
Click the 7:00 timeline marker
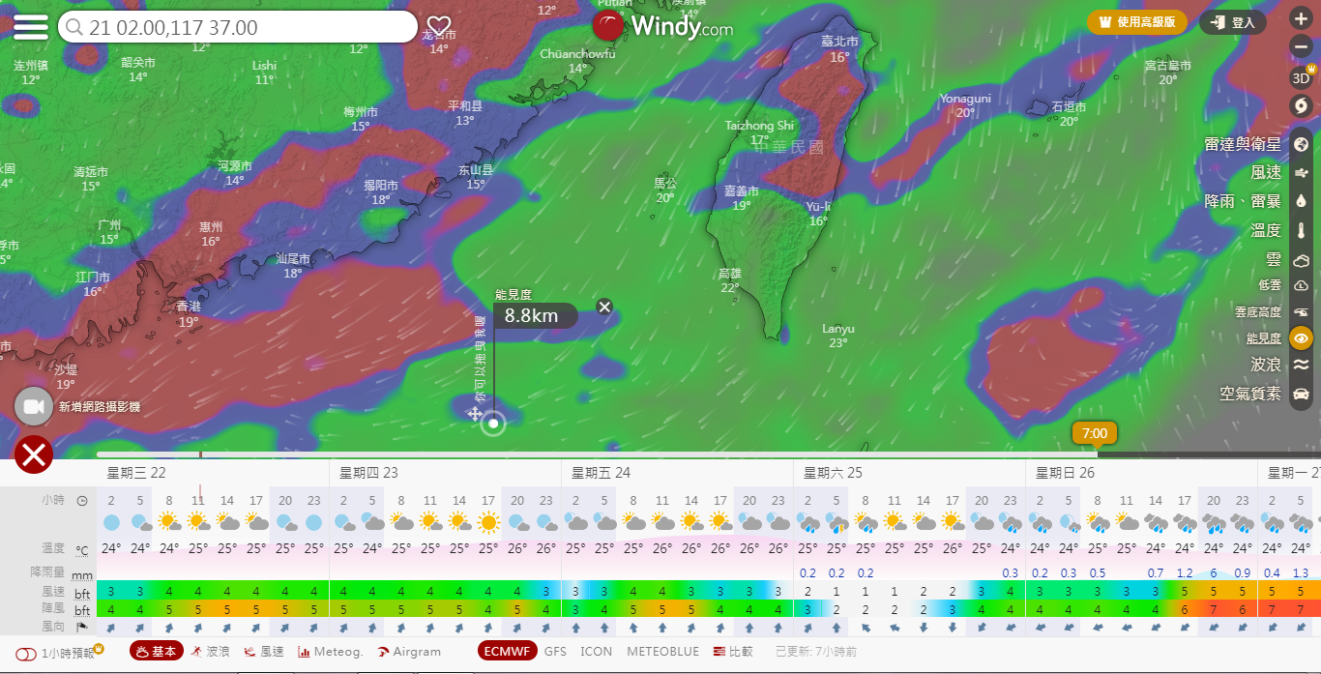pos(1095,433)
